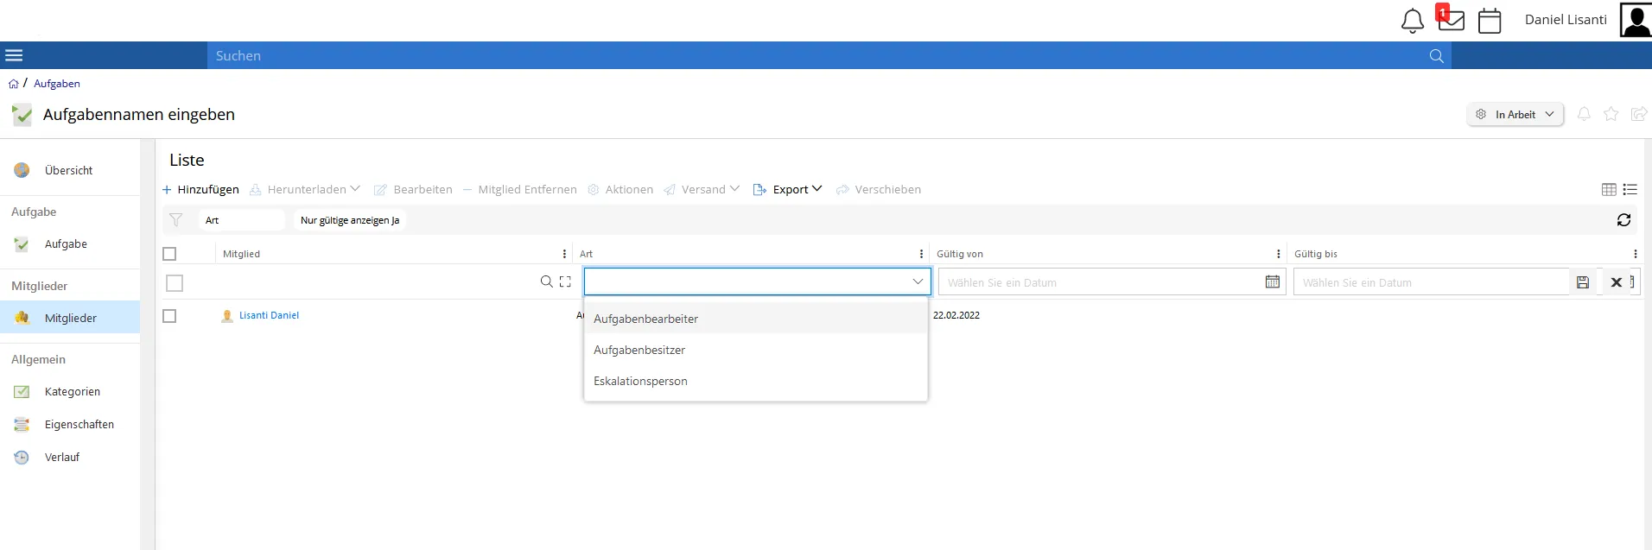Open Übersicht in the sidebar
The width and height of the screenshot is (1652, 550).
(x=70, y=170)
